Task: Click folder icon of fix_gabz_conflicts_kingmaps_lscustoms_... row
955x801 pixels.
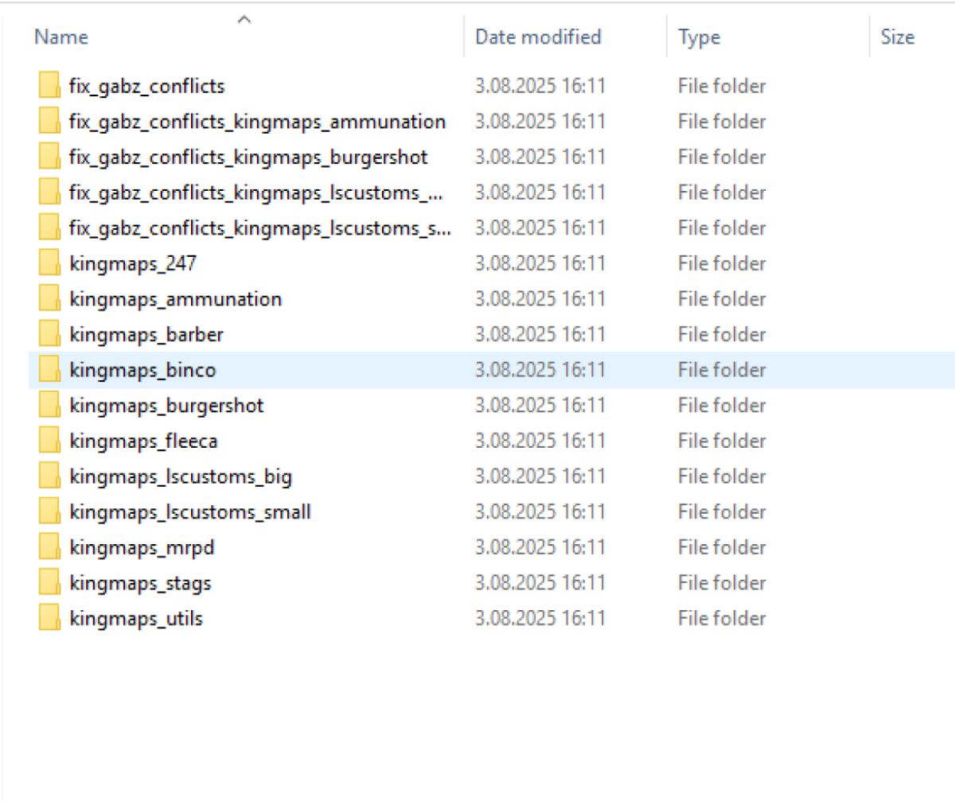Action: tap(49, 192)
